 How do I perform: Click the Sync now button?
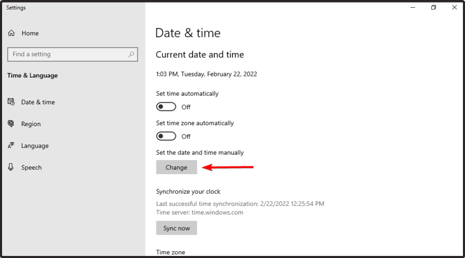click(x=176, y=228)
